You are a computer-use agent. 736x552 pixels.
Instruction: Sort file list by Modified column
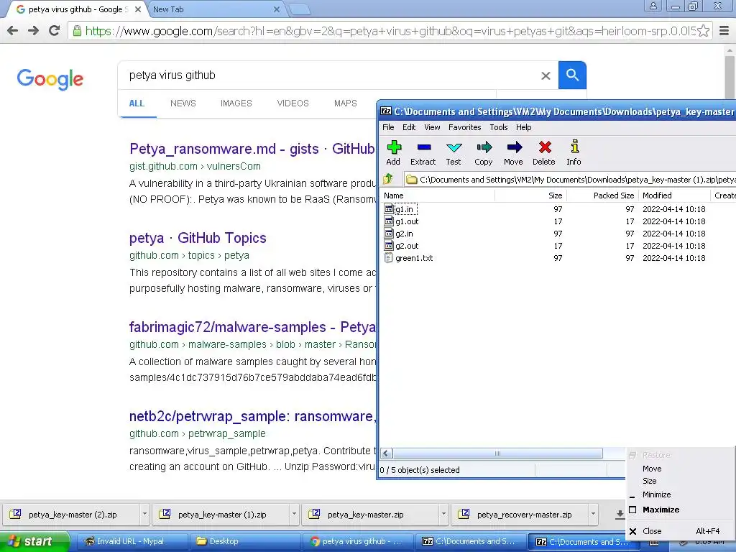[x=674, y=195]
